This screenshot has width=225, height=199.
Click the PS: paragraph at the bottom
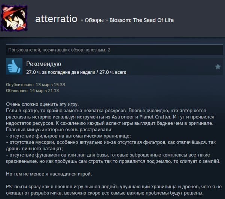114,190
